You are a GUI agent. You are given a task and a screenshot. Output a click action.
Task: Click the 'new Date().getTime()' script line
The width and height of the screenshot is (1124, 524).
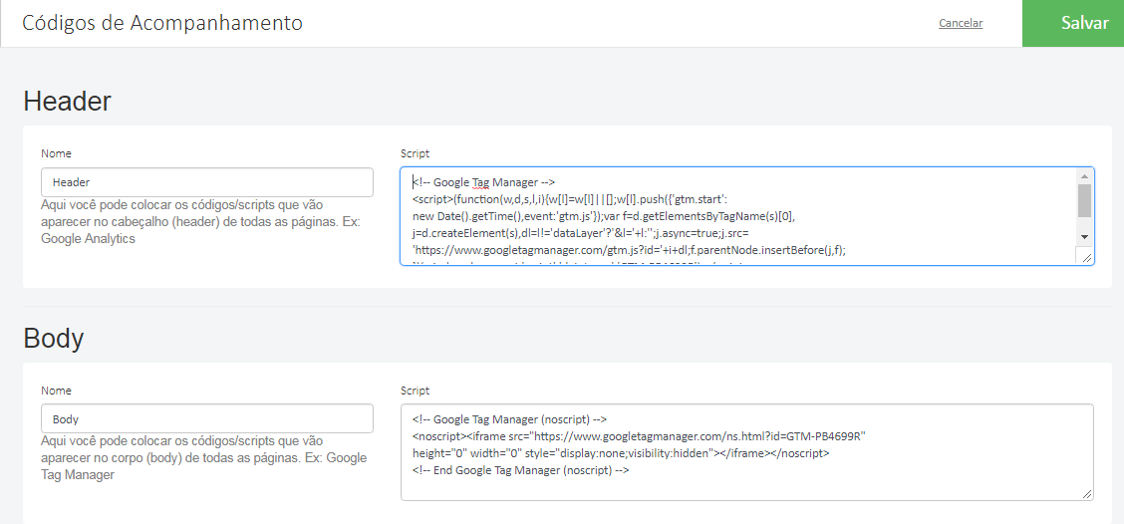point(604,216)
